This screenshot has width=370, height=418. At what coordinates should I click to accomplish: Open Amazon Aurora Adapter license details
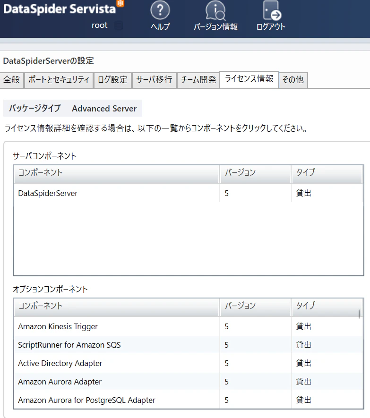click(x=189, y=382)
